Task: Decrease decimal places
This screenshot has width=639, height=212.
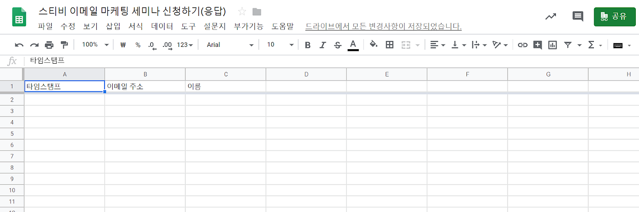Action: pyautogui.click(x=152, y=45)
